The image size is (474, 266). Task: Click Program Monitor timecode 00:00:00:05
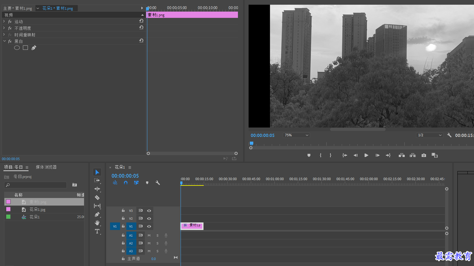pos(263,135)
